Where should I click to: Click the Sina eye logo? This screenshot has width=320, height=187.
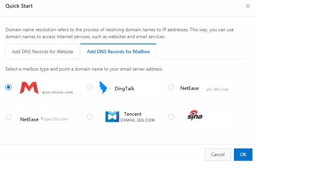pos(195,115)
